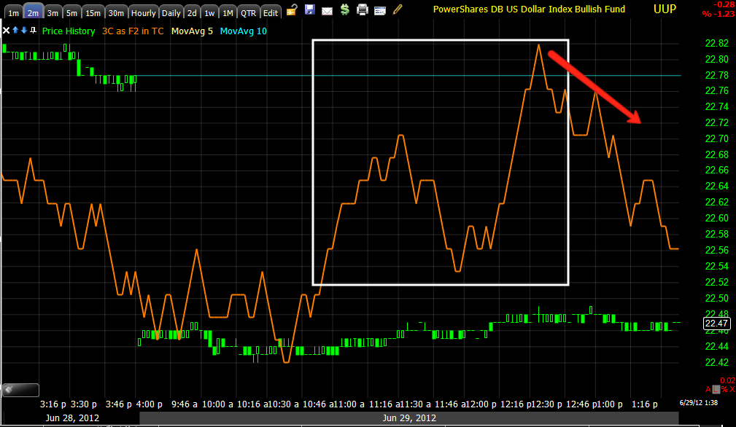Viewport: 736px width, 427px height.
Task: Move indicator up with blue up arrow
Action: (15, 31)
